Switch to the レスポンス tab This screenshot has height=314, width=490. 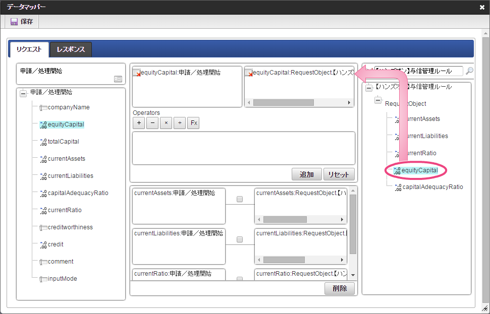coord(71,49)
